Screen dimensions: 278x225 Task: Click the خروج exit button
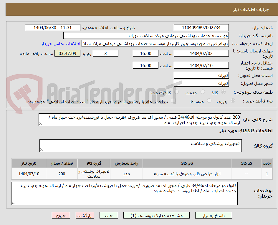tap(61, 215)
